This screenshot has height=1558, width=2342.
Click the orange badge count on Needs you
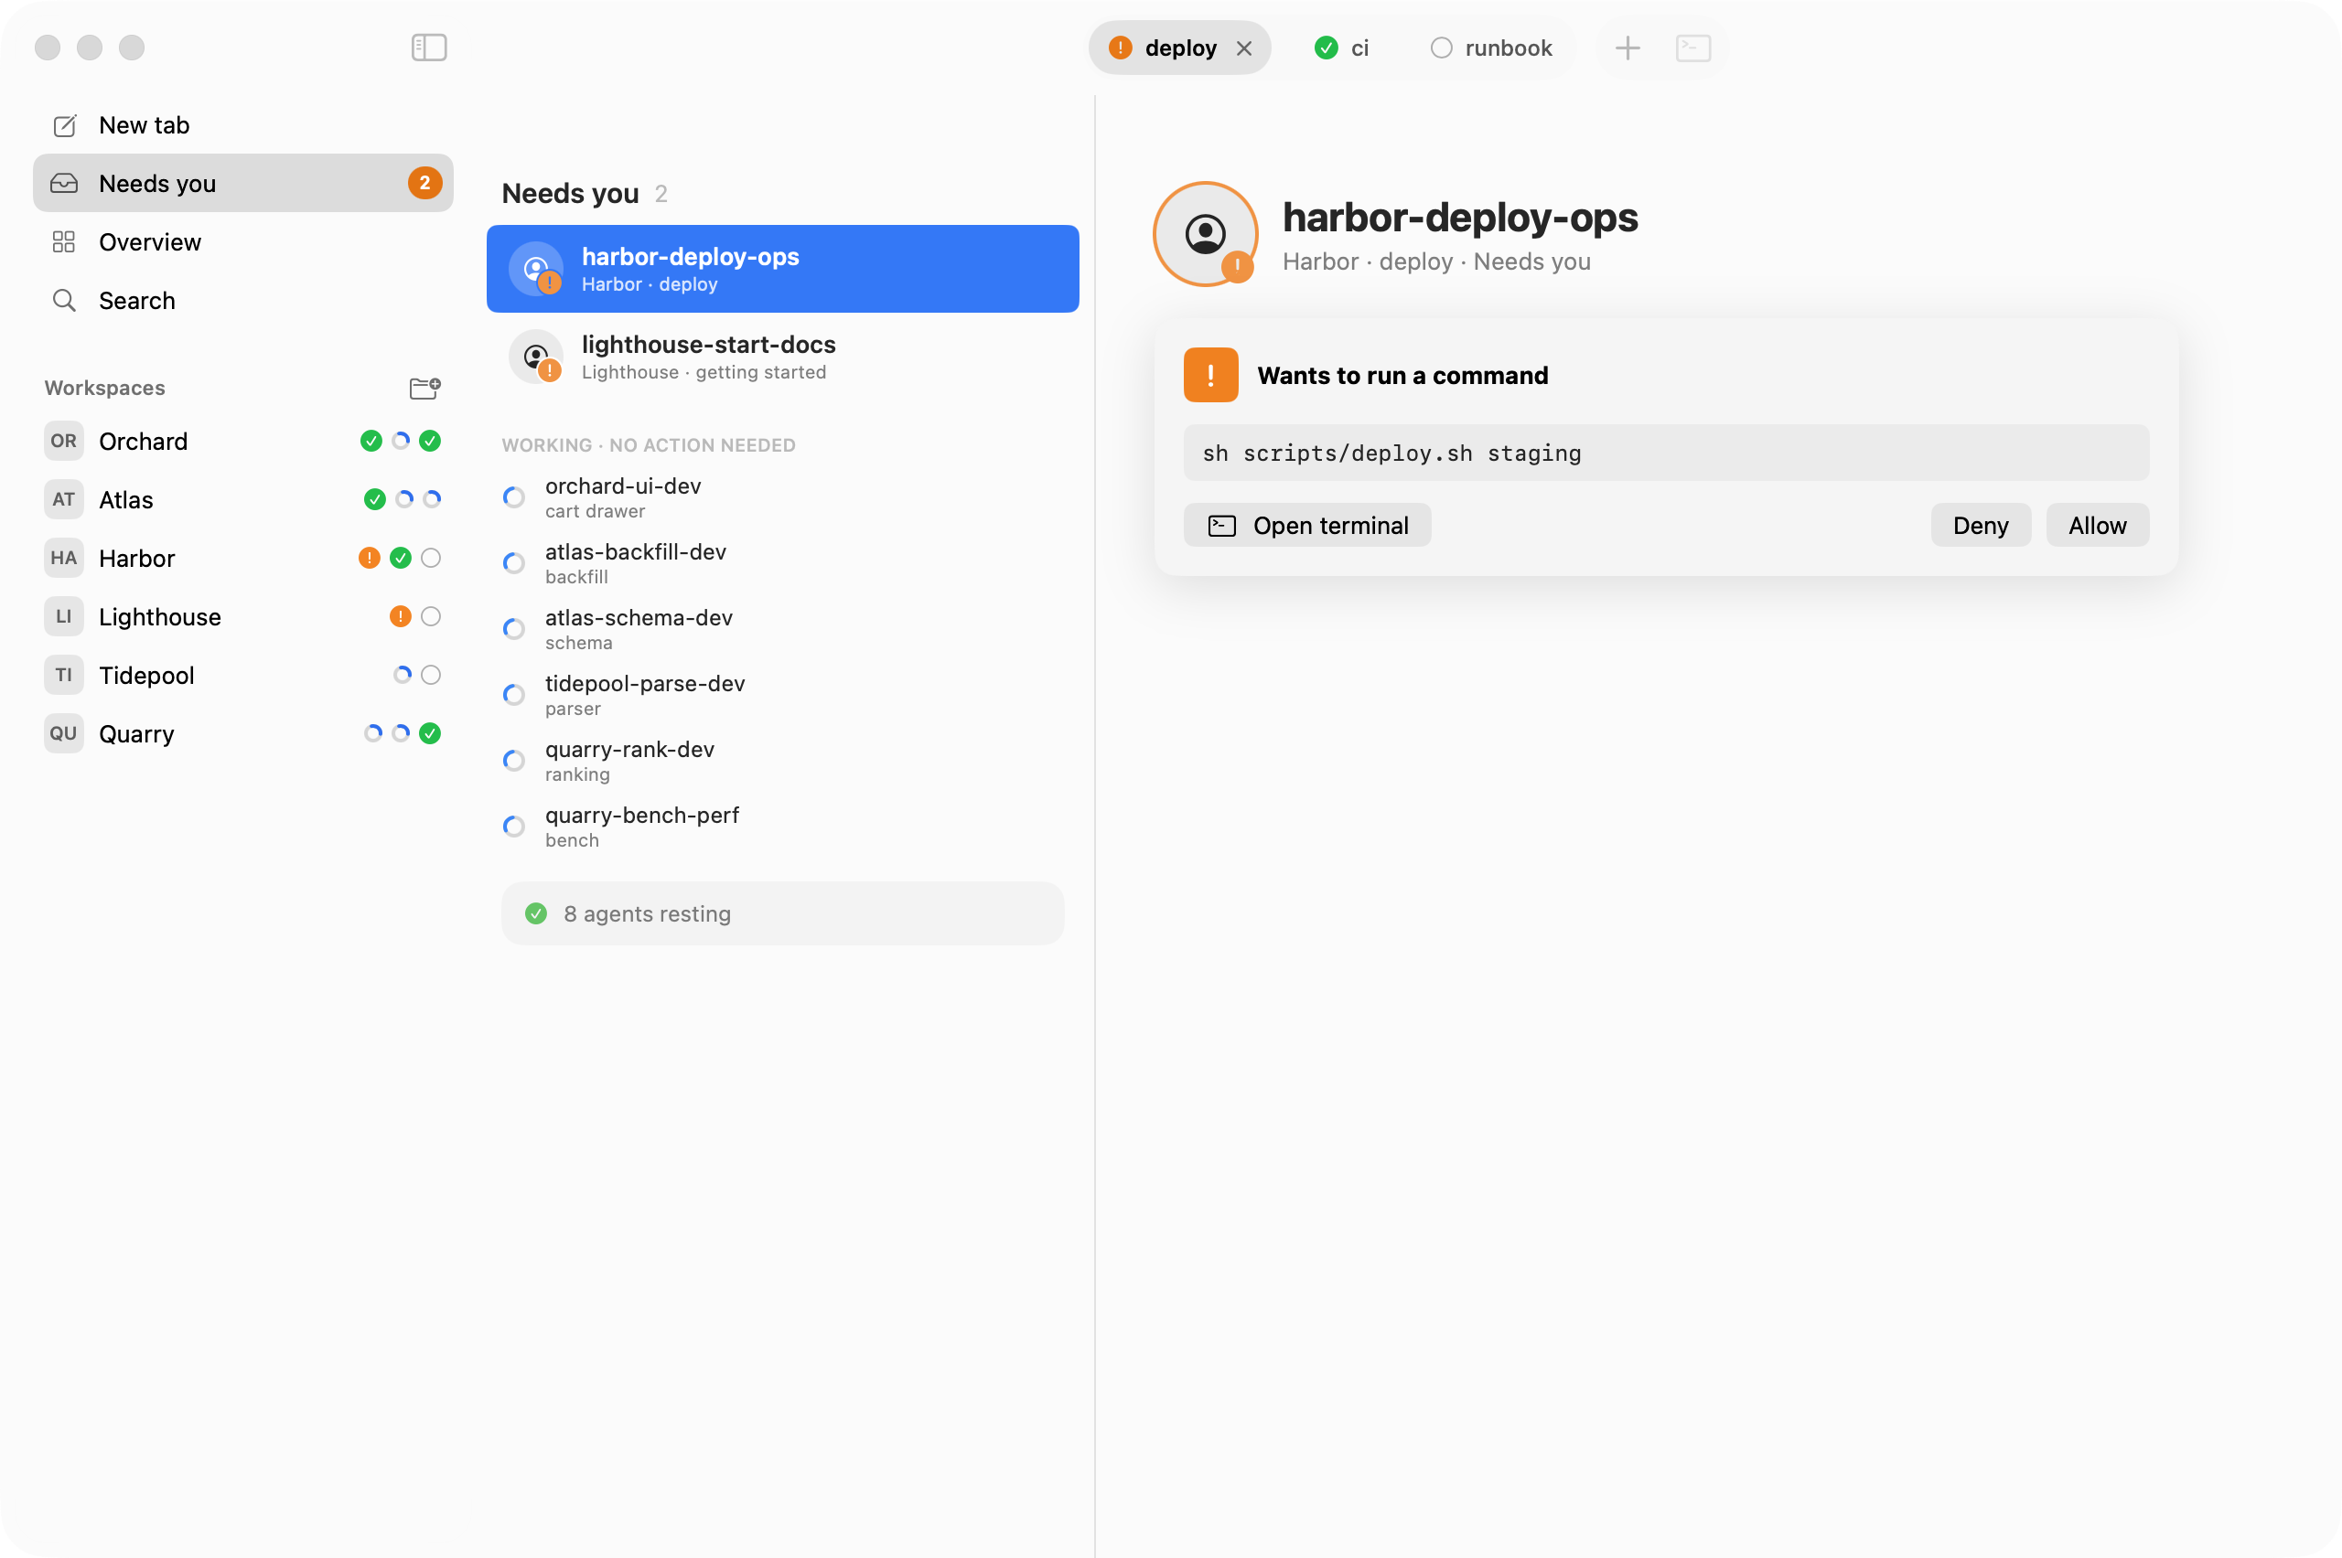[424, 183]
